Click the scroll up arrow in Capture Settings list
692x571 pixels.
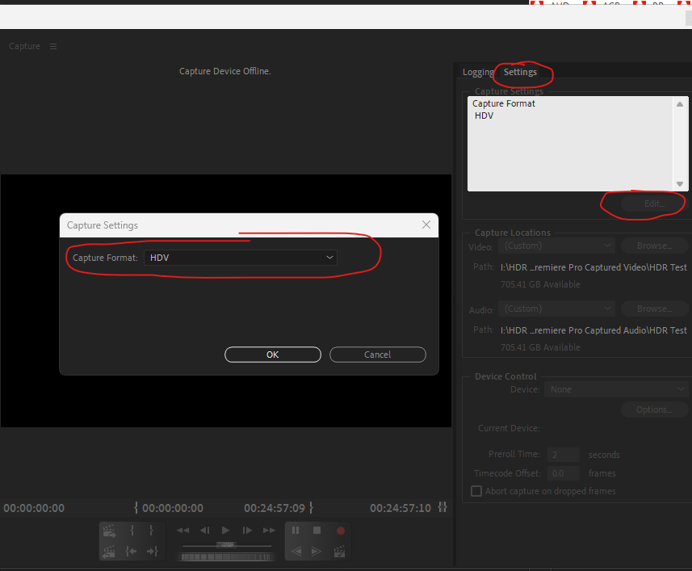click(x=680, y=104)
